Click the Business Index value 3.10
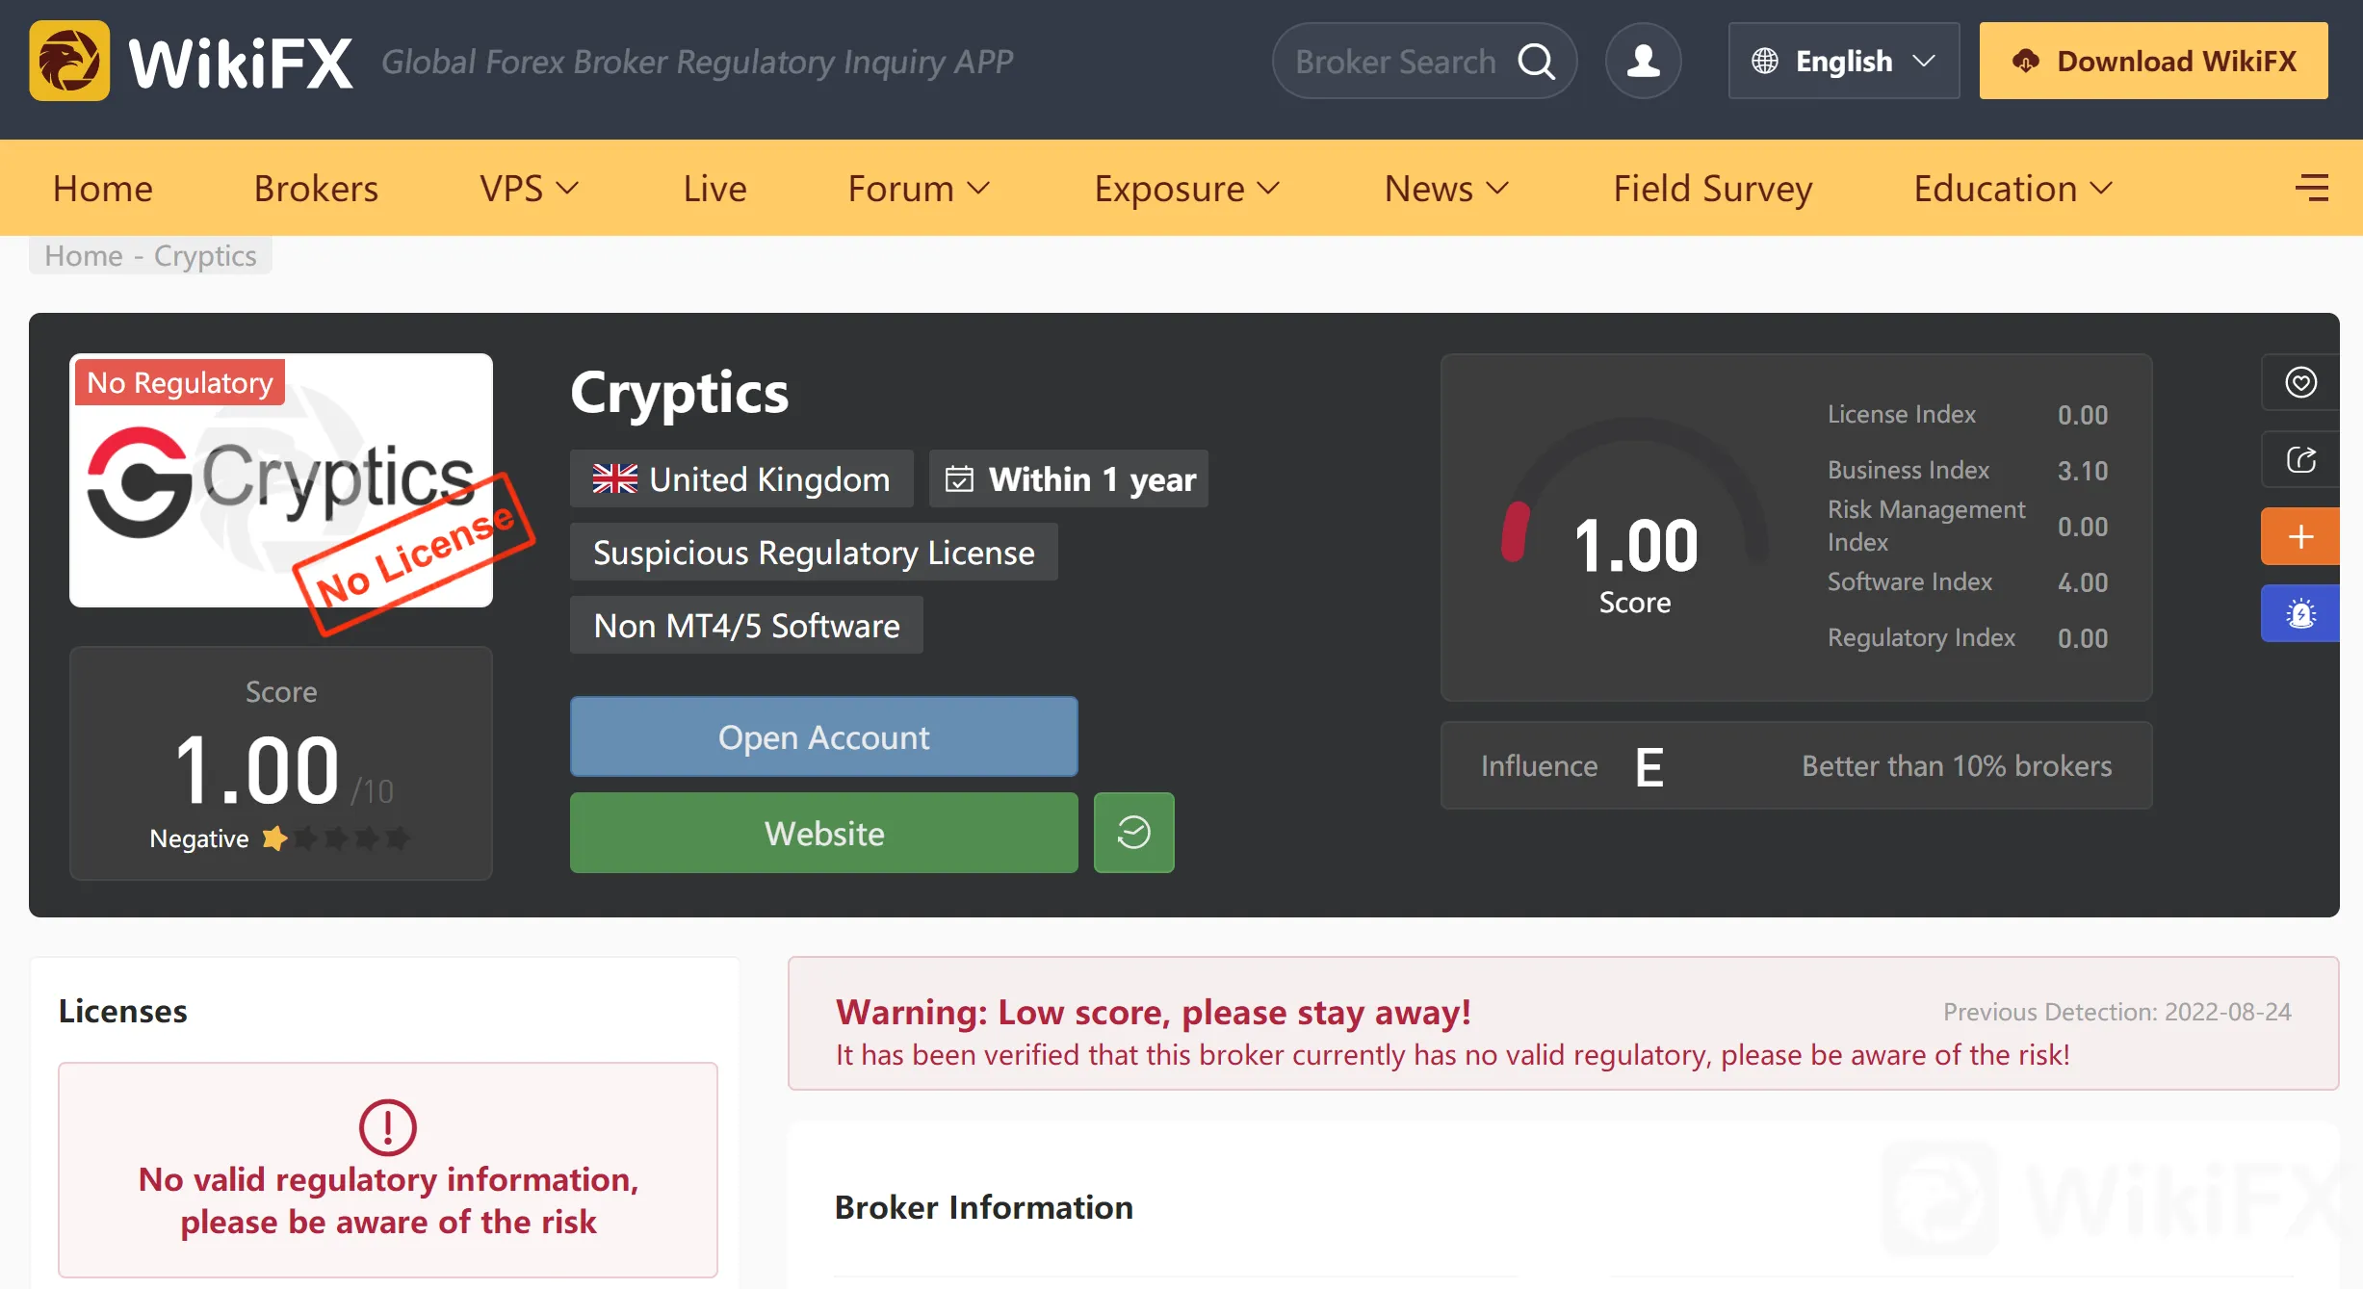The width and height of the screenshot is (2363, 1289). click(x=2082, y=471)
